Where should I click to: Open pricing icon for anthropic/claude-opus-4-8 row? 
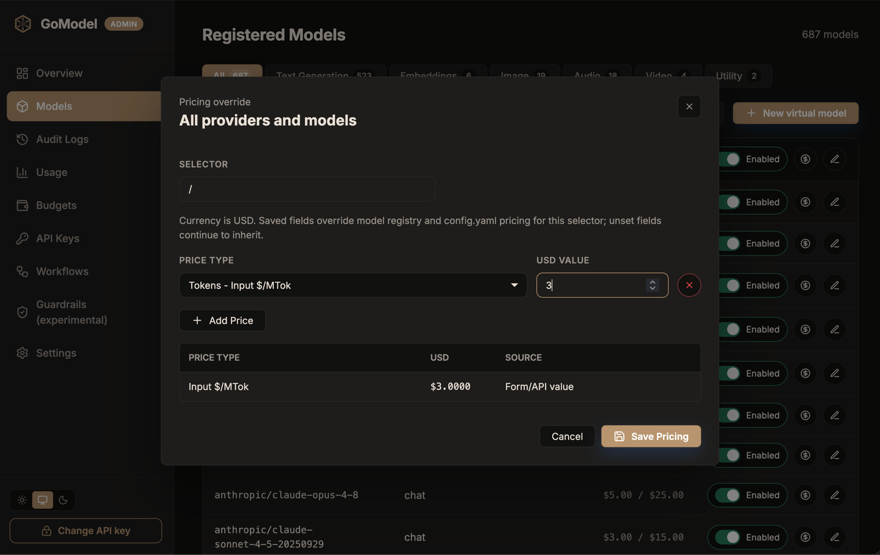tap(805, 495)
